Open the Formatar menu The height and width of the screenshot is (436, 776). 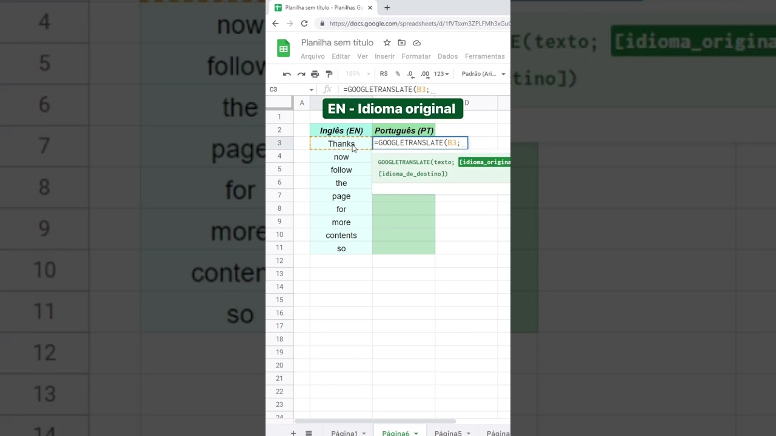coord(416,56)
